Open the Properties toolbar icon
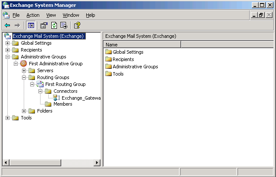 (x=44, y=25)
